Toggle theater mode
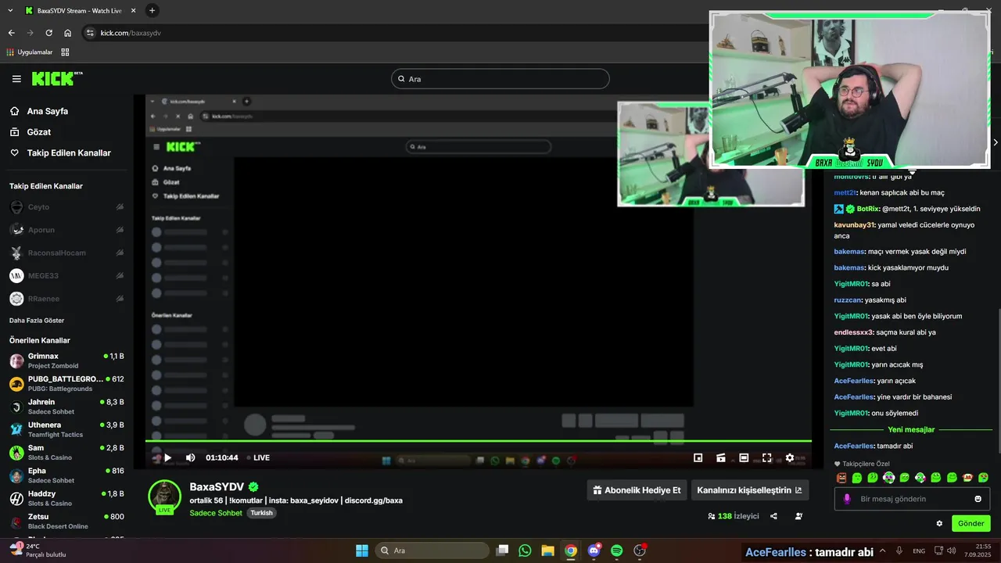 click(x=744, y=457)
